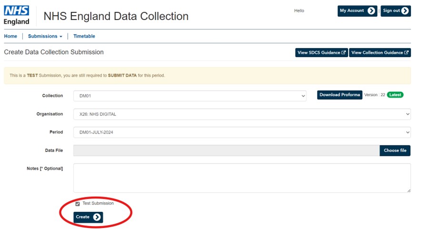Click the Sign out button
The image size is (430, 248).
click(x=395, y=10)
